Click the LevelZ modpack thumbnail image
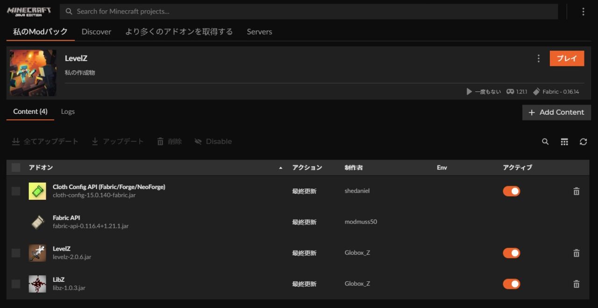The height and width of the screenshot is (308, 598). click(33, 73)
